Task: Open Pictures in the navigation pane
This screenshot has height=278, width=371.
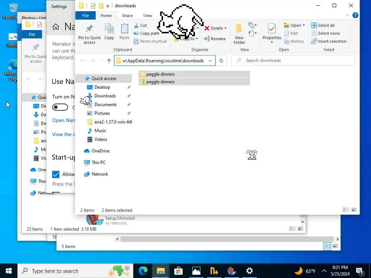Action: tap(102, 113)
